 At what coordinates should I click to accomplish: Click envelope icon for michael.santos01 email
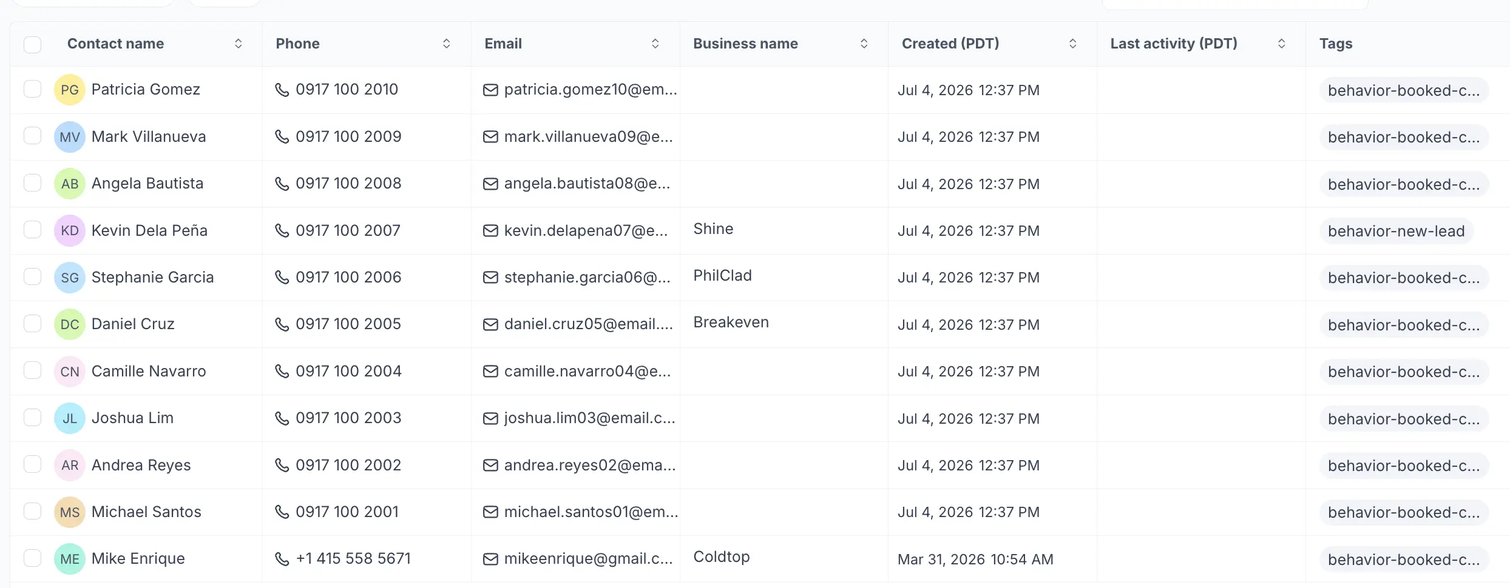(x=490, y=512)
